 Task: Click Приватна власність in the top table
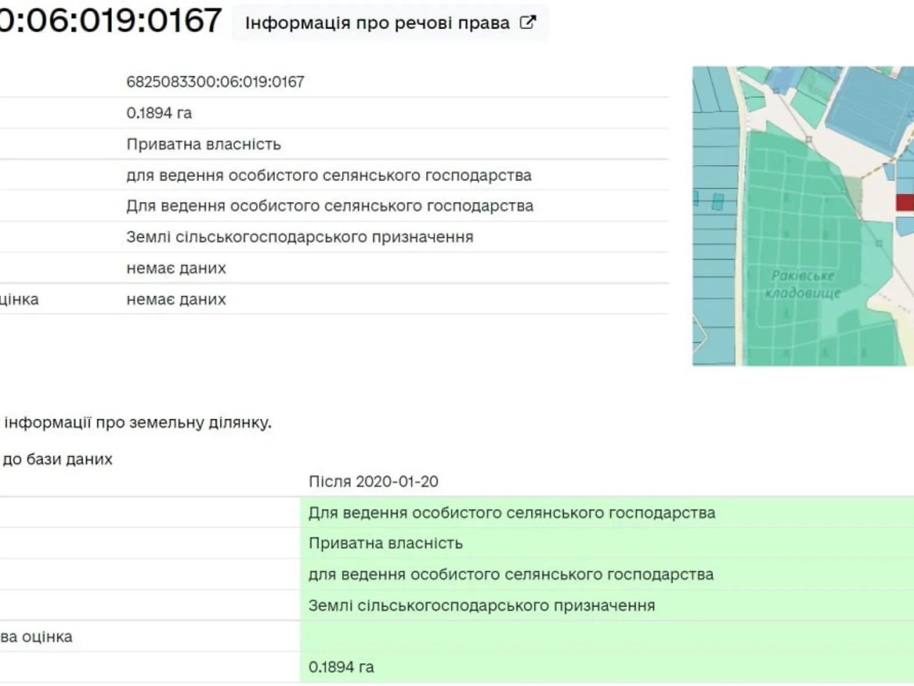[203, 144]
